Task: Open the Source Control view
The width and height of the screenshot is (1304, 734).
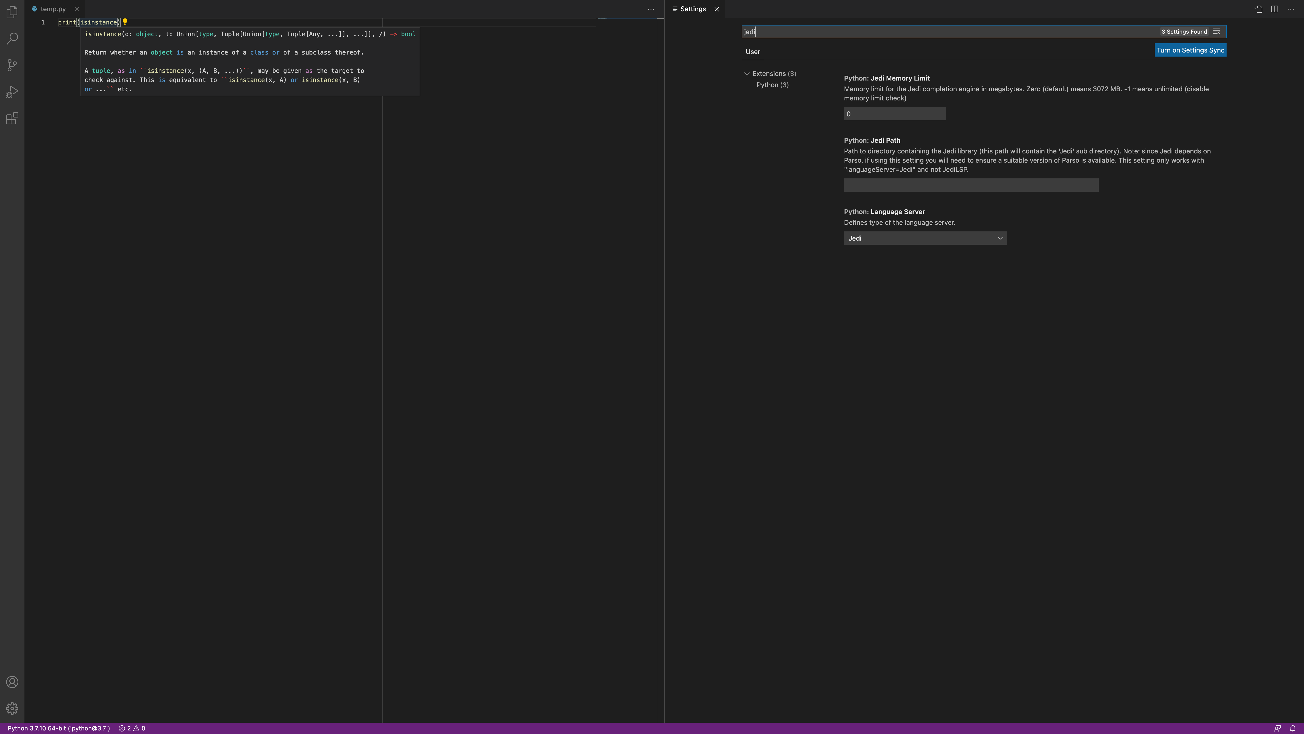Action: pos(12,65)
